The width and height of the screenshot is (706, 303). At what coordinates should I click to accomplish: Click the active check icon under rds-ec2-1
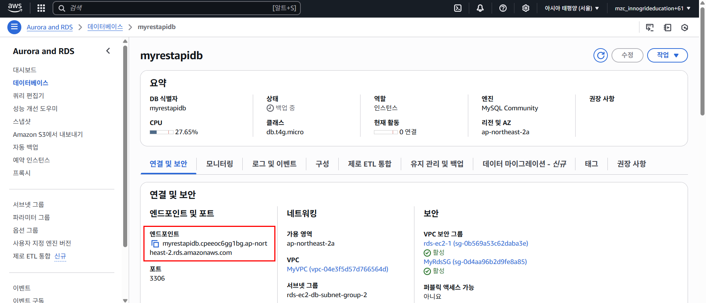(x=427, y=253)
